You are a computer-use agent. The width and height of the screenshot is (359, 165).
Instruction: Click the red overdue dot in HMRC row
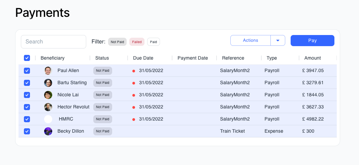pyautogui.click(x=134, y=120)
